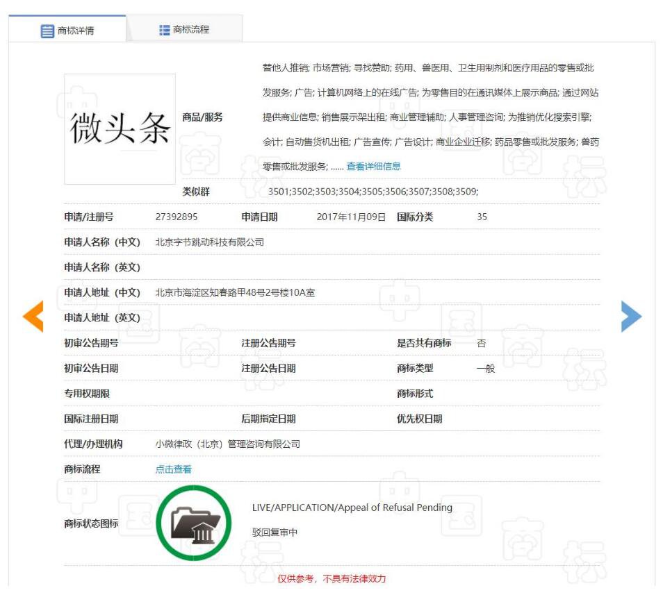Select the LIVE/APPLICATION/Appeal of Refusal Pending text
The width and height of the screenshot is (663, 595).
tap(352, 508)
